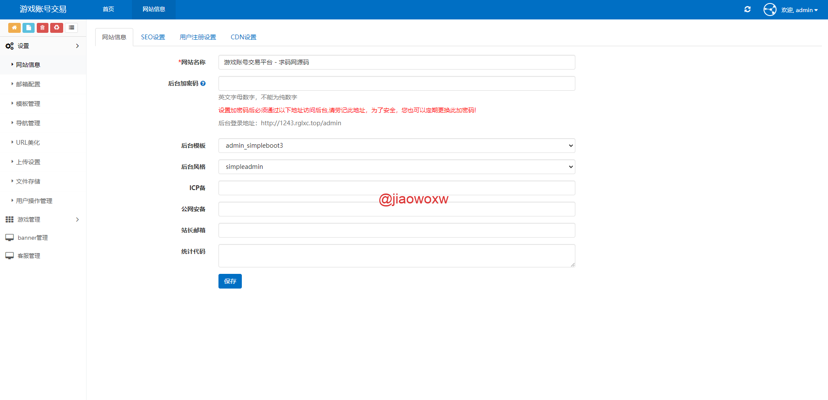Focus the 站长邮箱 input field
Screen dimensions: 828x400
397,230
